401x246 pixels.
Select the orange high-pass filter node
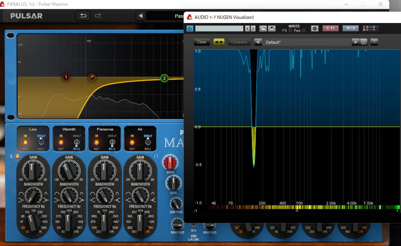point(92,77)
